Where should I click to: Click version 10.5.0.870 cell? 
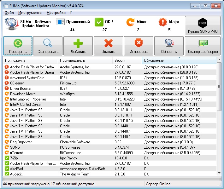123,78
